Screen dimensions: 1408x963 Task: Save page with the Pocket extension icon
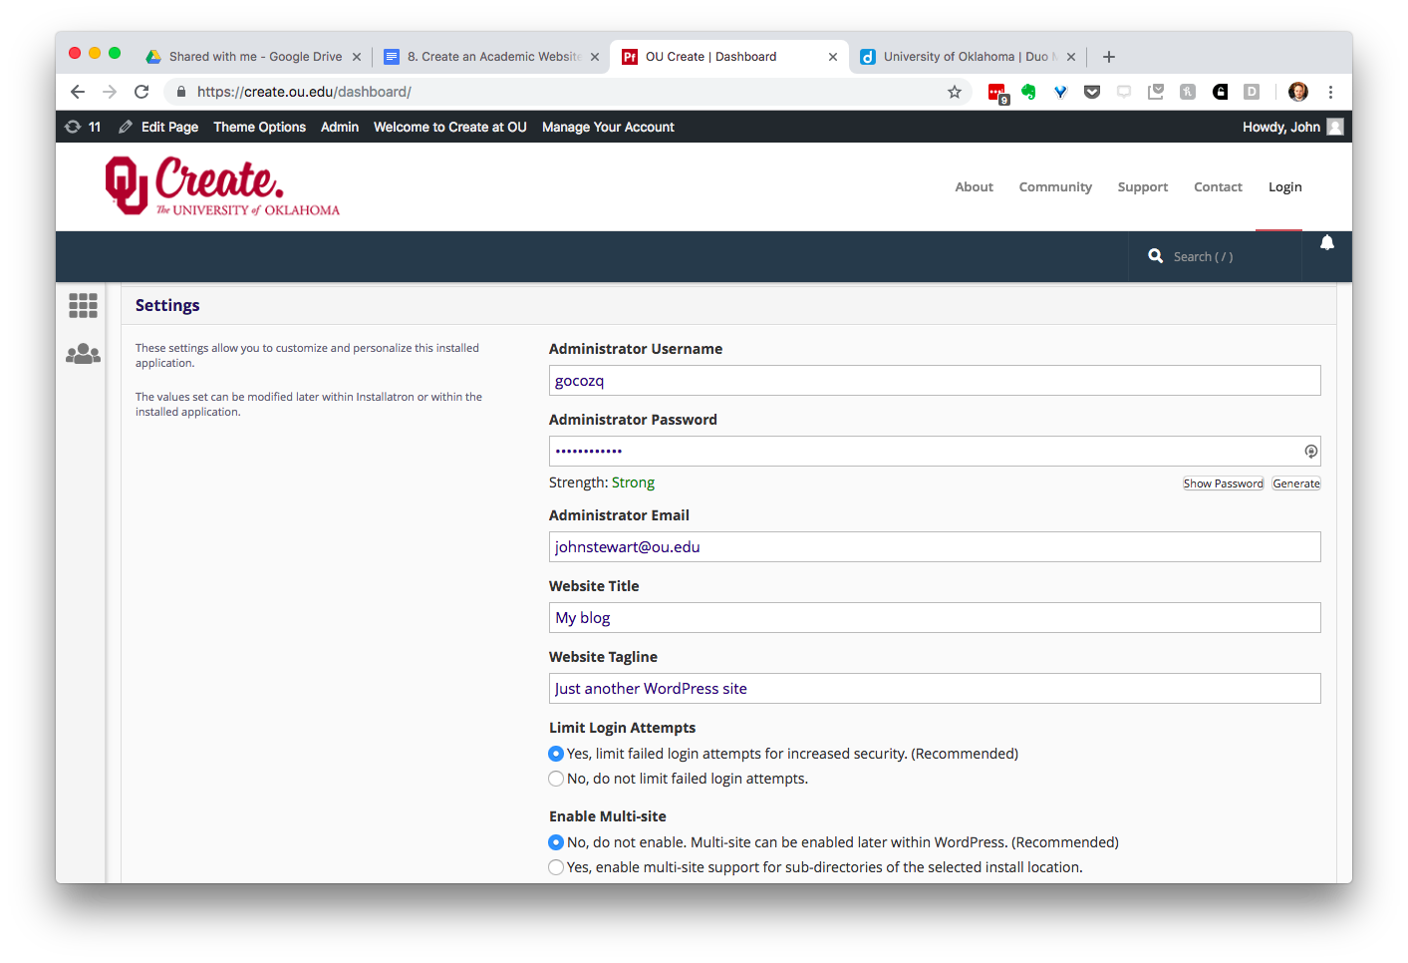[x=1092, y=92]
